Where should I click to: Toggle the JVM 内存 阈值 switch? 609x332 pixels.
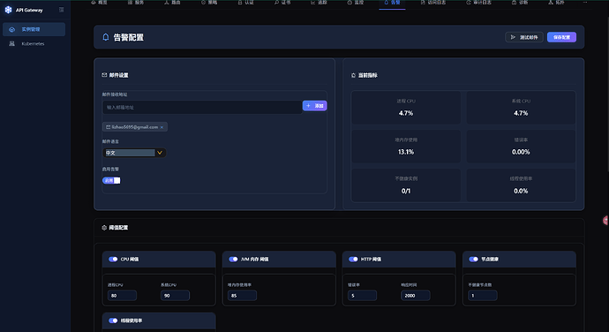(233, 260)
